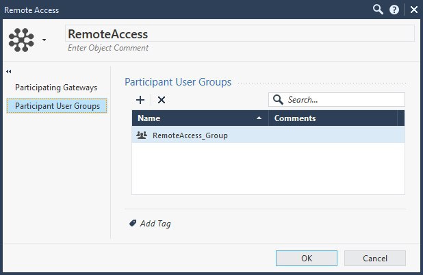Select Participant User Groups page
Viewport: 423px width, 275px height.
pos(57,106)
